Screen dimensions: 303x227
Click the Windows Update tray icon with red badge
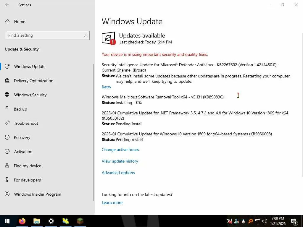[x=229, y=221]
